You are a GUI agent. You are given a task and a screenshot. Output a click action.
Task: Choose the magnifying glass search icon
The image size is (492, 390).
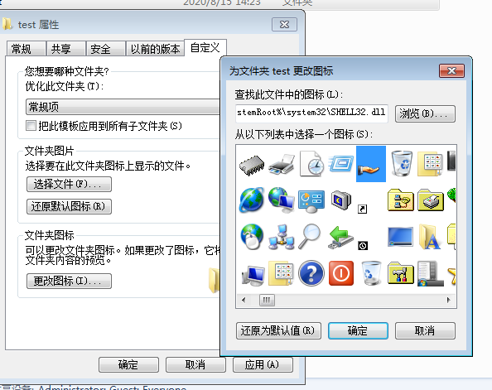(310, 236)
